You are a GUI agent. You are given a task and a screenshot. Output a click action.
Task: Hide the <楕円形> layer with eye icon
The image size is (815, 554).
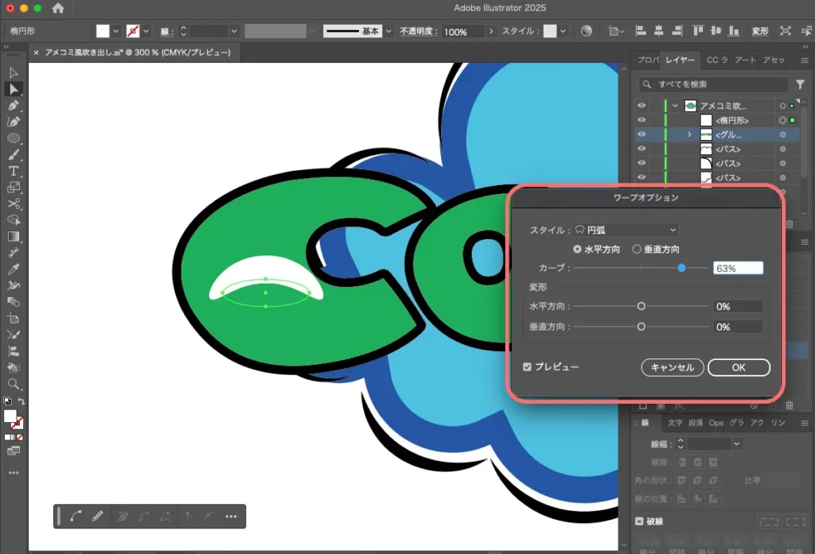pos(641,120)
